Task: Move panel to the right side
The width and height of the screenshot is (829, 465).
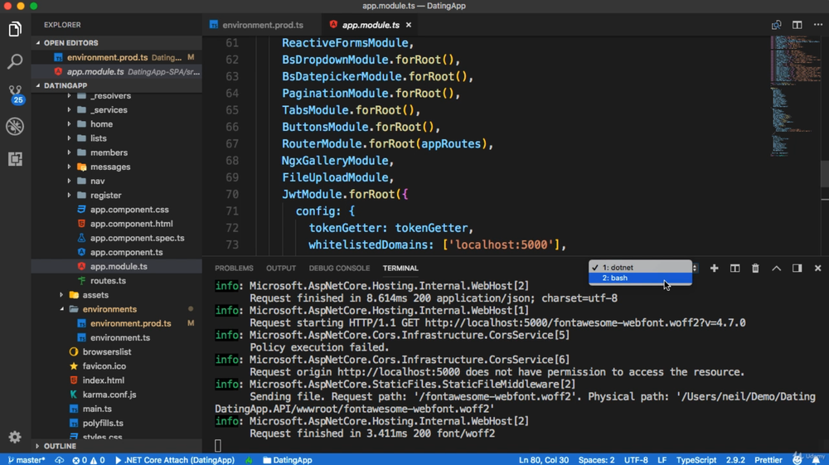Action: (797, 269)
